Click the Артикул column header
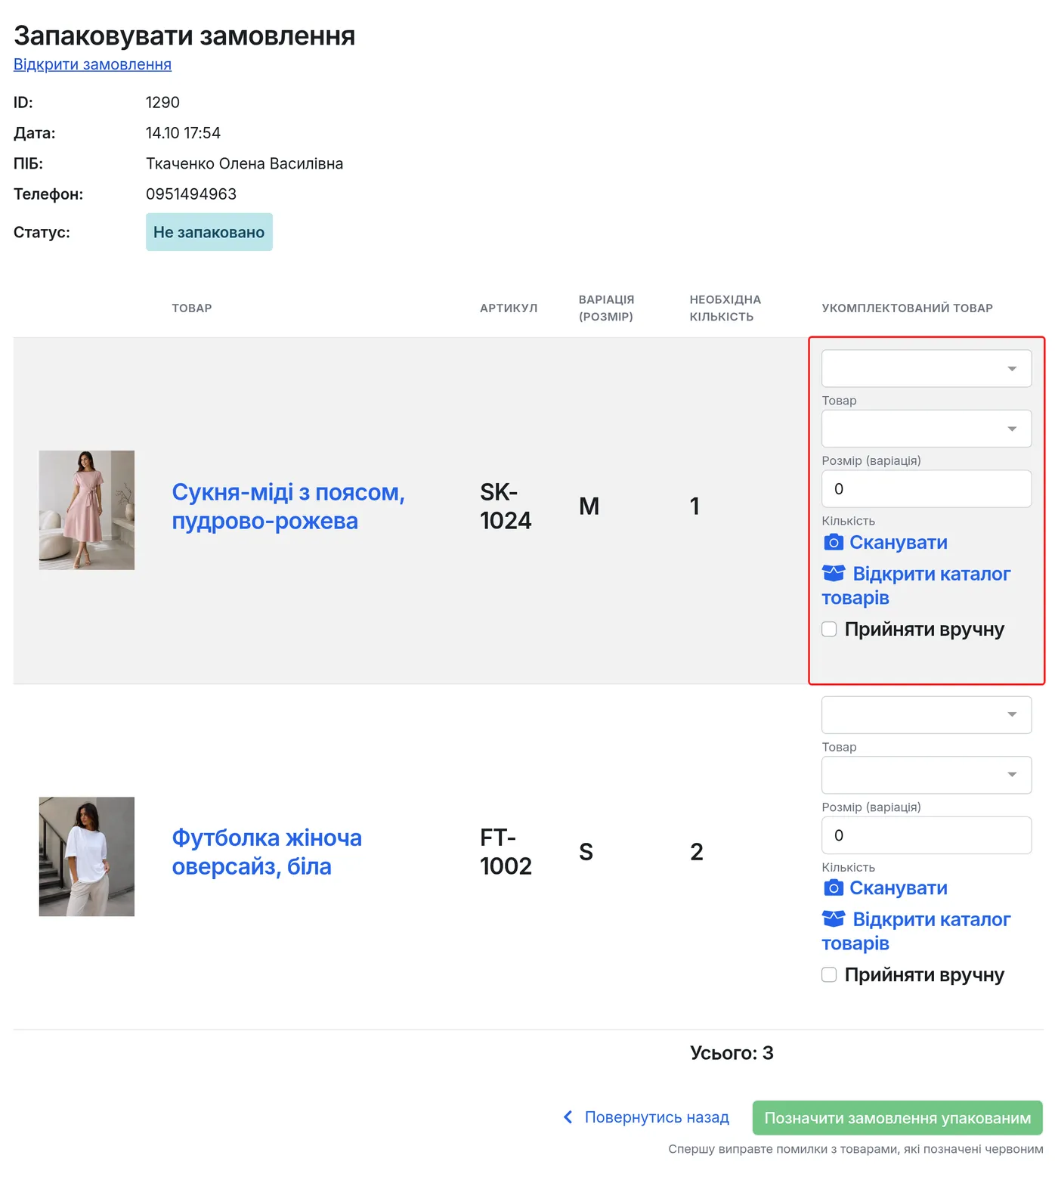This screenshot has width=1058, height=1177. click(509, 308)
